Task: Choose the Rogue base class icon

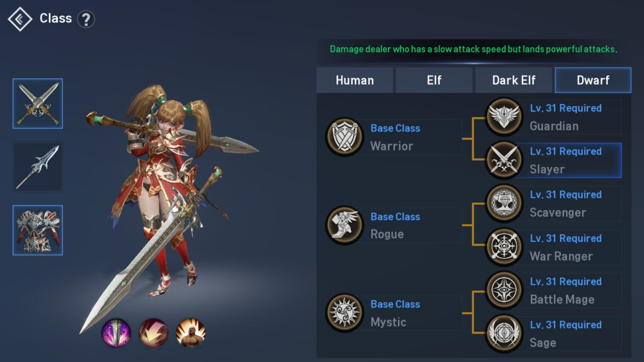Action: click(x=344, y=225)
